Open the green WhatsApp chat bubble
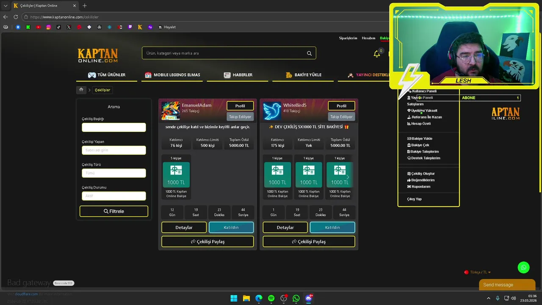 tap(524, 267)
